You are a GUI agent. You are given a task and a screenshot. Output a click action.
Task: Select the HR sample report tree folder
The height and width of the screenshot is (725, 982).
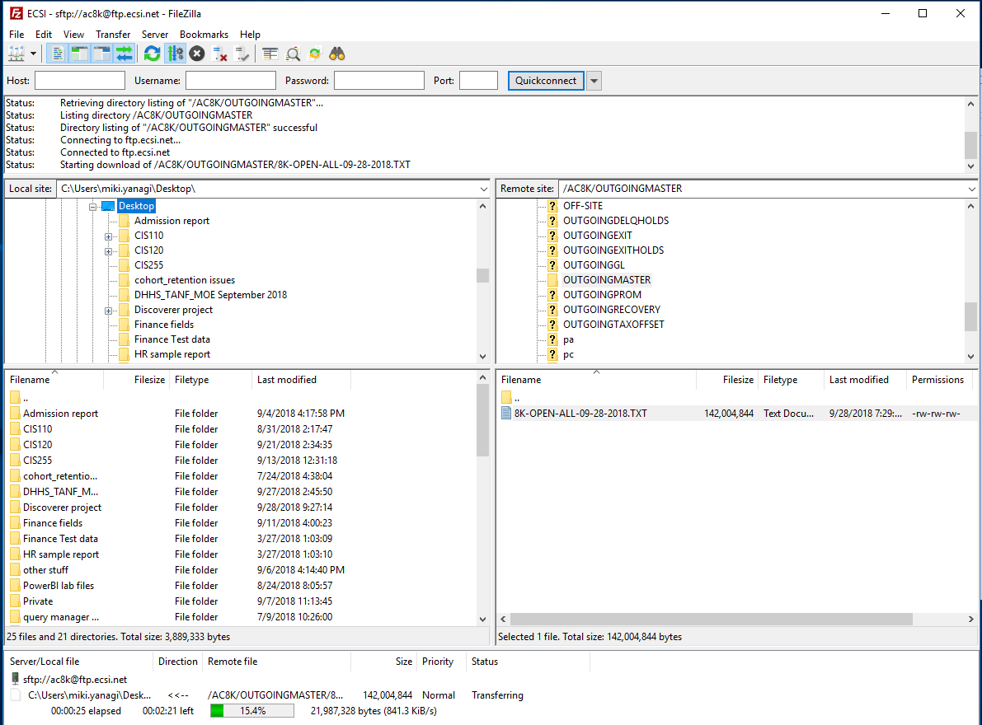[x=172, y=354]
